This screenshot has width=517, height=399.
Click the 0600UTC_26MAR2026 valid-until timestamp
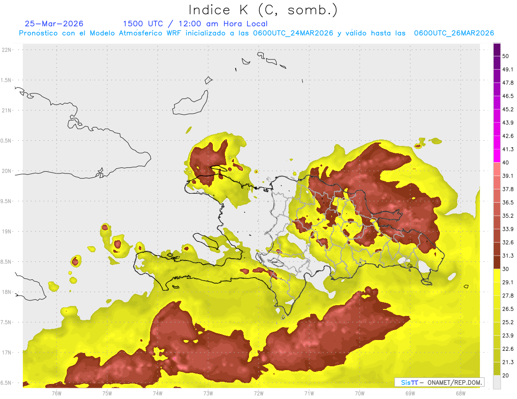coord(454,33)
